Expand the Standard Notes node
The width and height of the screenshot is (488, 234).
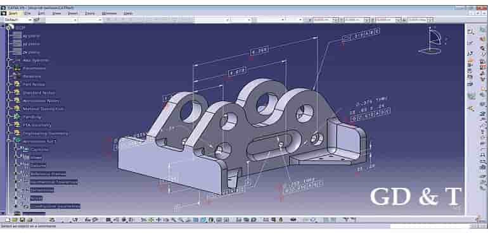9,92
